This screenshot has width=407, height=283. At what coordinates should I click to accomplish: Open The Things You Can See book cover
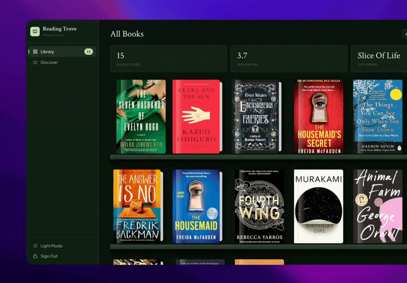378,117
